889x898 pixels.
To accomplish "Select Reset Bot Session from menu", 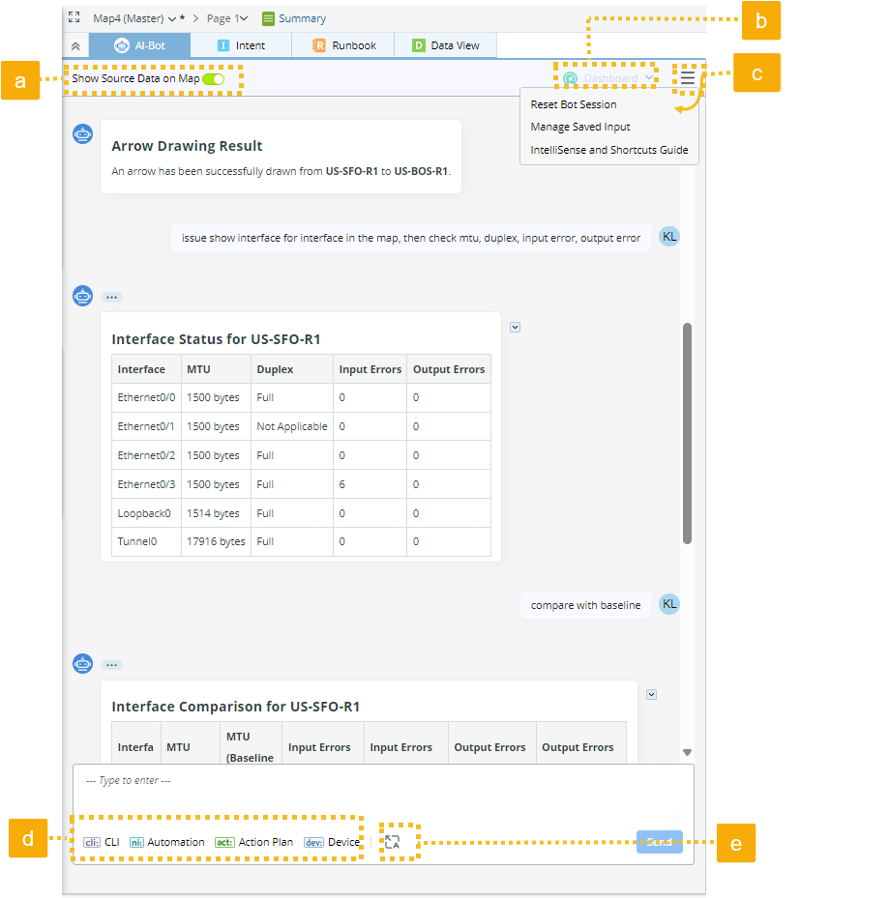I will pyautogui.click(x=573, y=104).
